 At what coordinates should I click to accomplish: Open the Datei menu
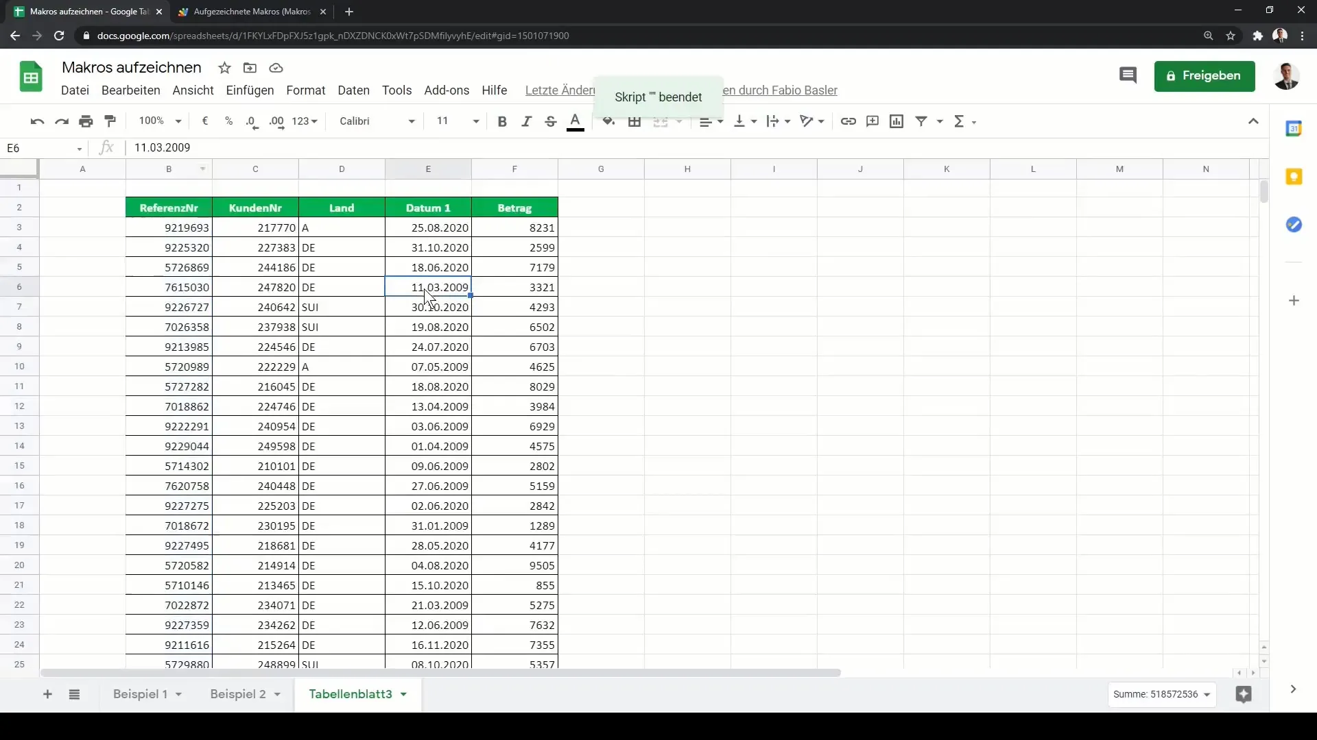75,90
